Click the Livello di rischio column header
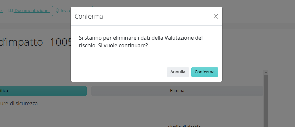 [184, 126]
